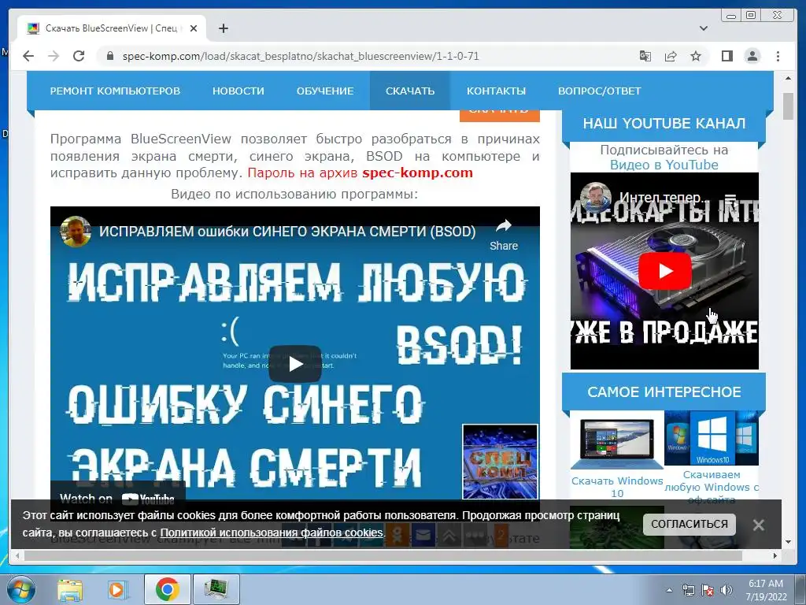Screen dimensions: 806x605
Task: Open the Windows10 logos thumbnail
Action: (x=712, y=438)
